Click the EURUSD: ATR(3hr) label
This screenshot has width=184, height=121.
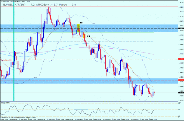(x=14, y=5)
